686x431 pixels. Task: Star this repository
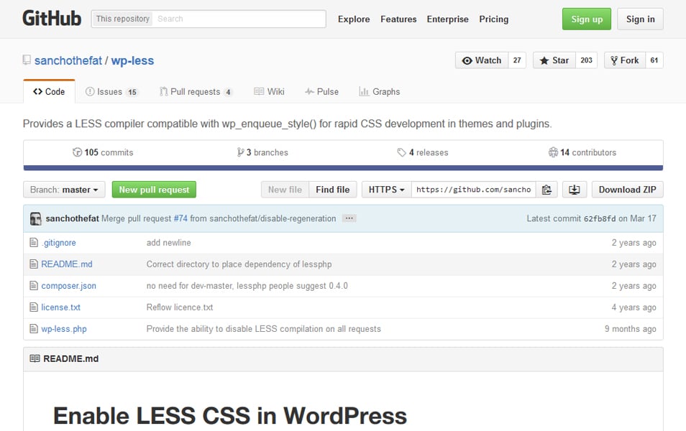point(554,60)
